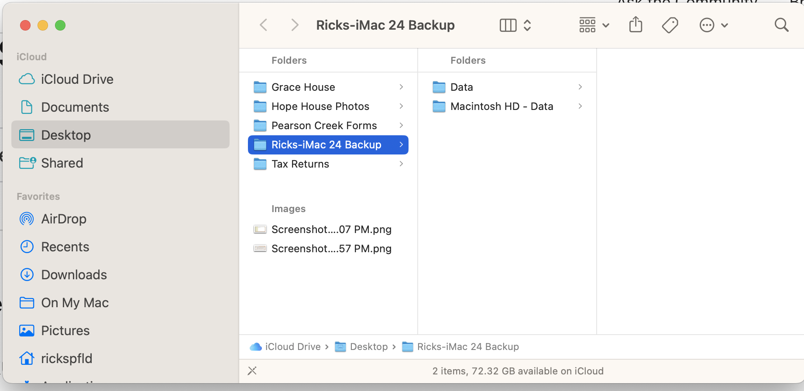Open the Share toolbar button
Viewport: 804px width, 391px height.
[x=636, y=25]
